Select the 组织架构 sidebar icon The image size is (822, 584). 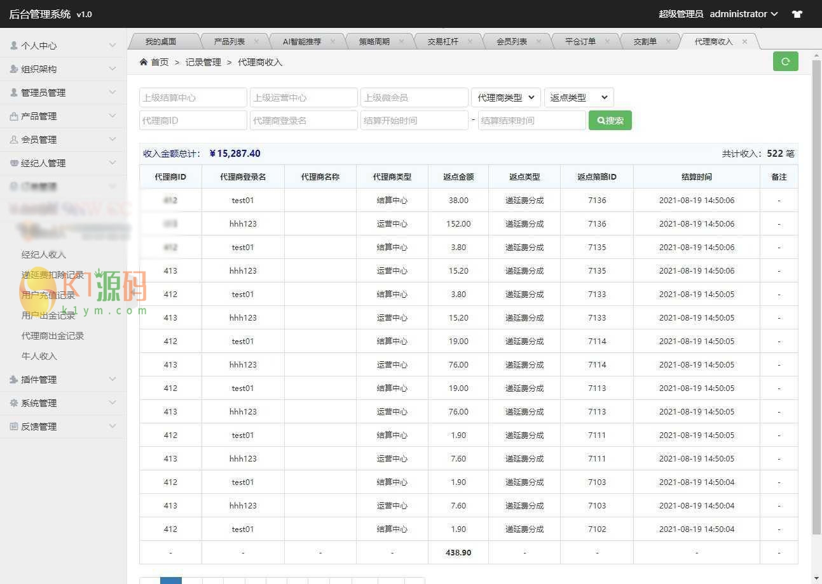14,69
